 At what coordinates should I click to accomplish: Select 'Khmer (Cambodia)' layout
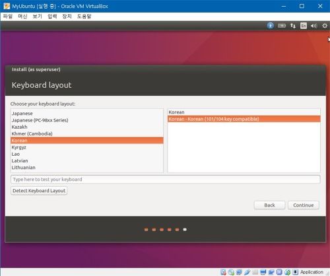click(87, 133)
